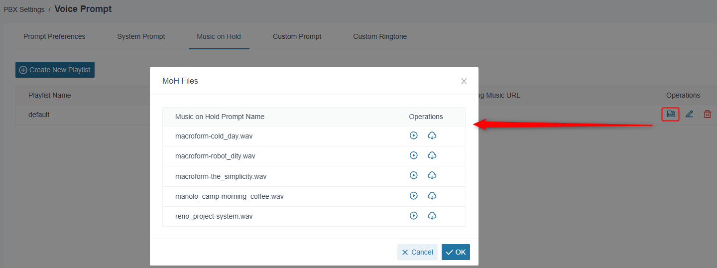Screen dimensions: 717x268
Task: Cancel the MoH Files dialog
Action: coord(417,252)
